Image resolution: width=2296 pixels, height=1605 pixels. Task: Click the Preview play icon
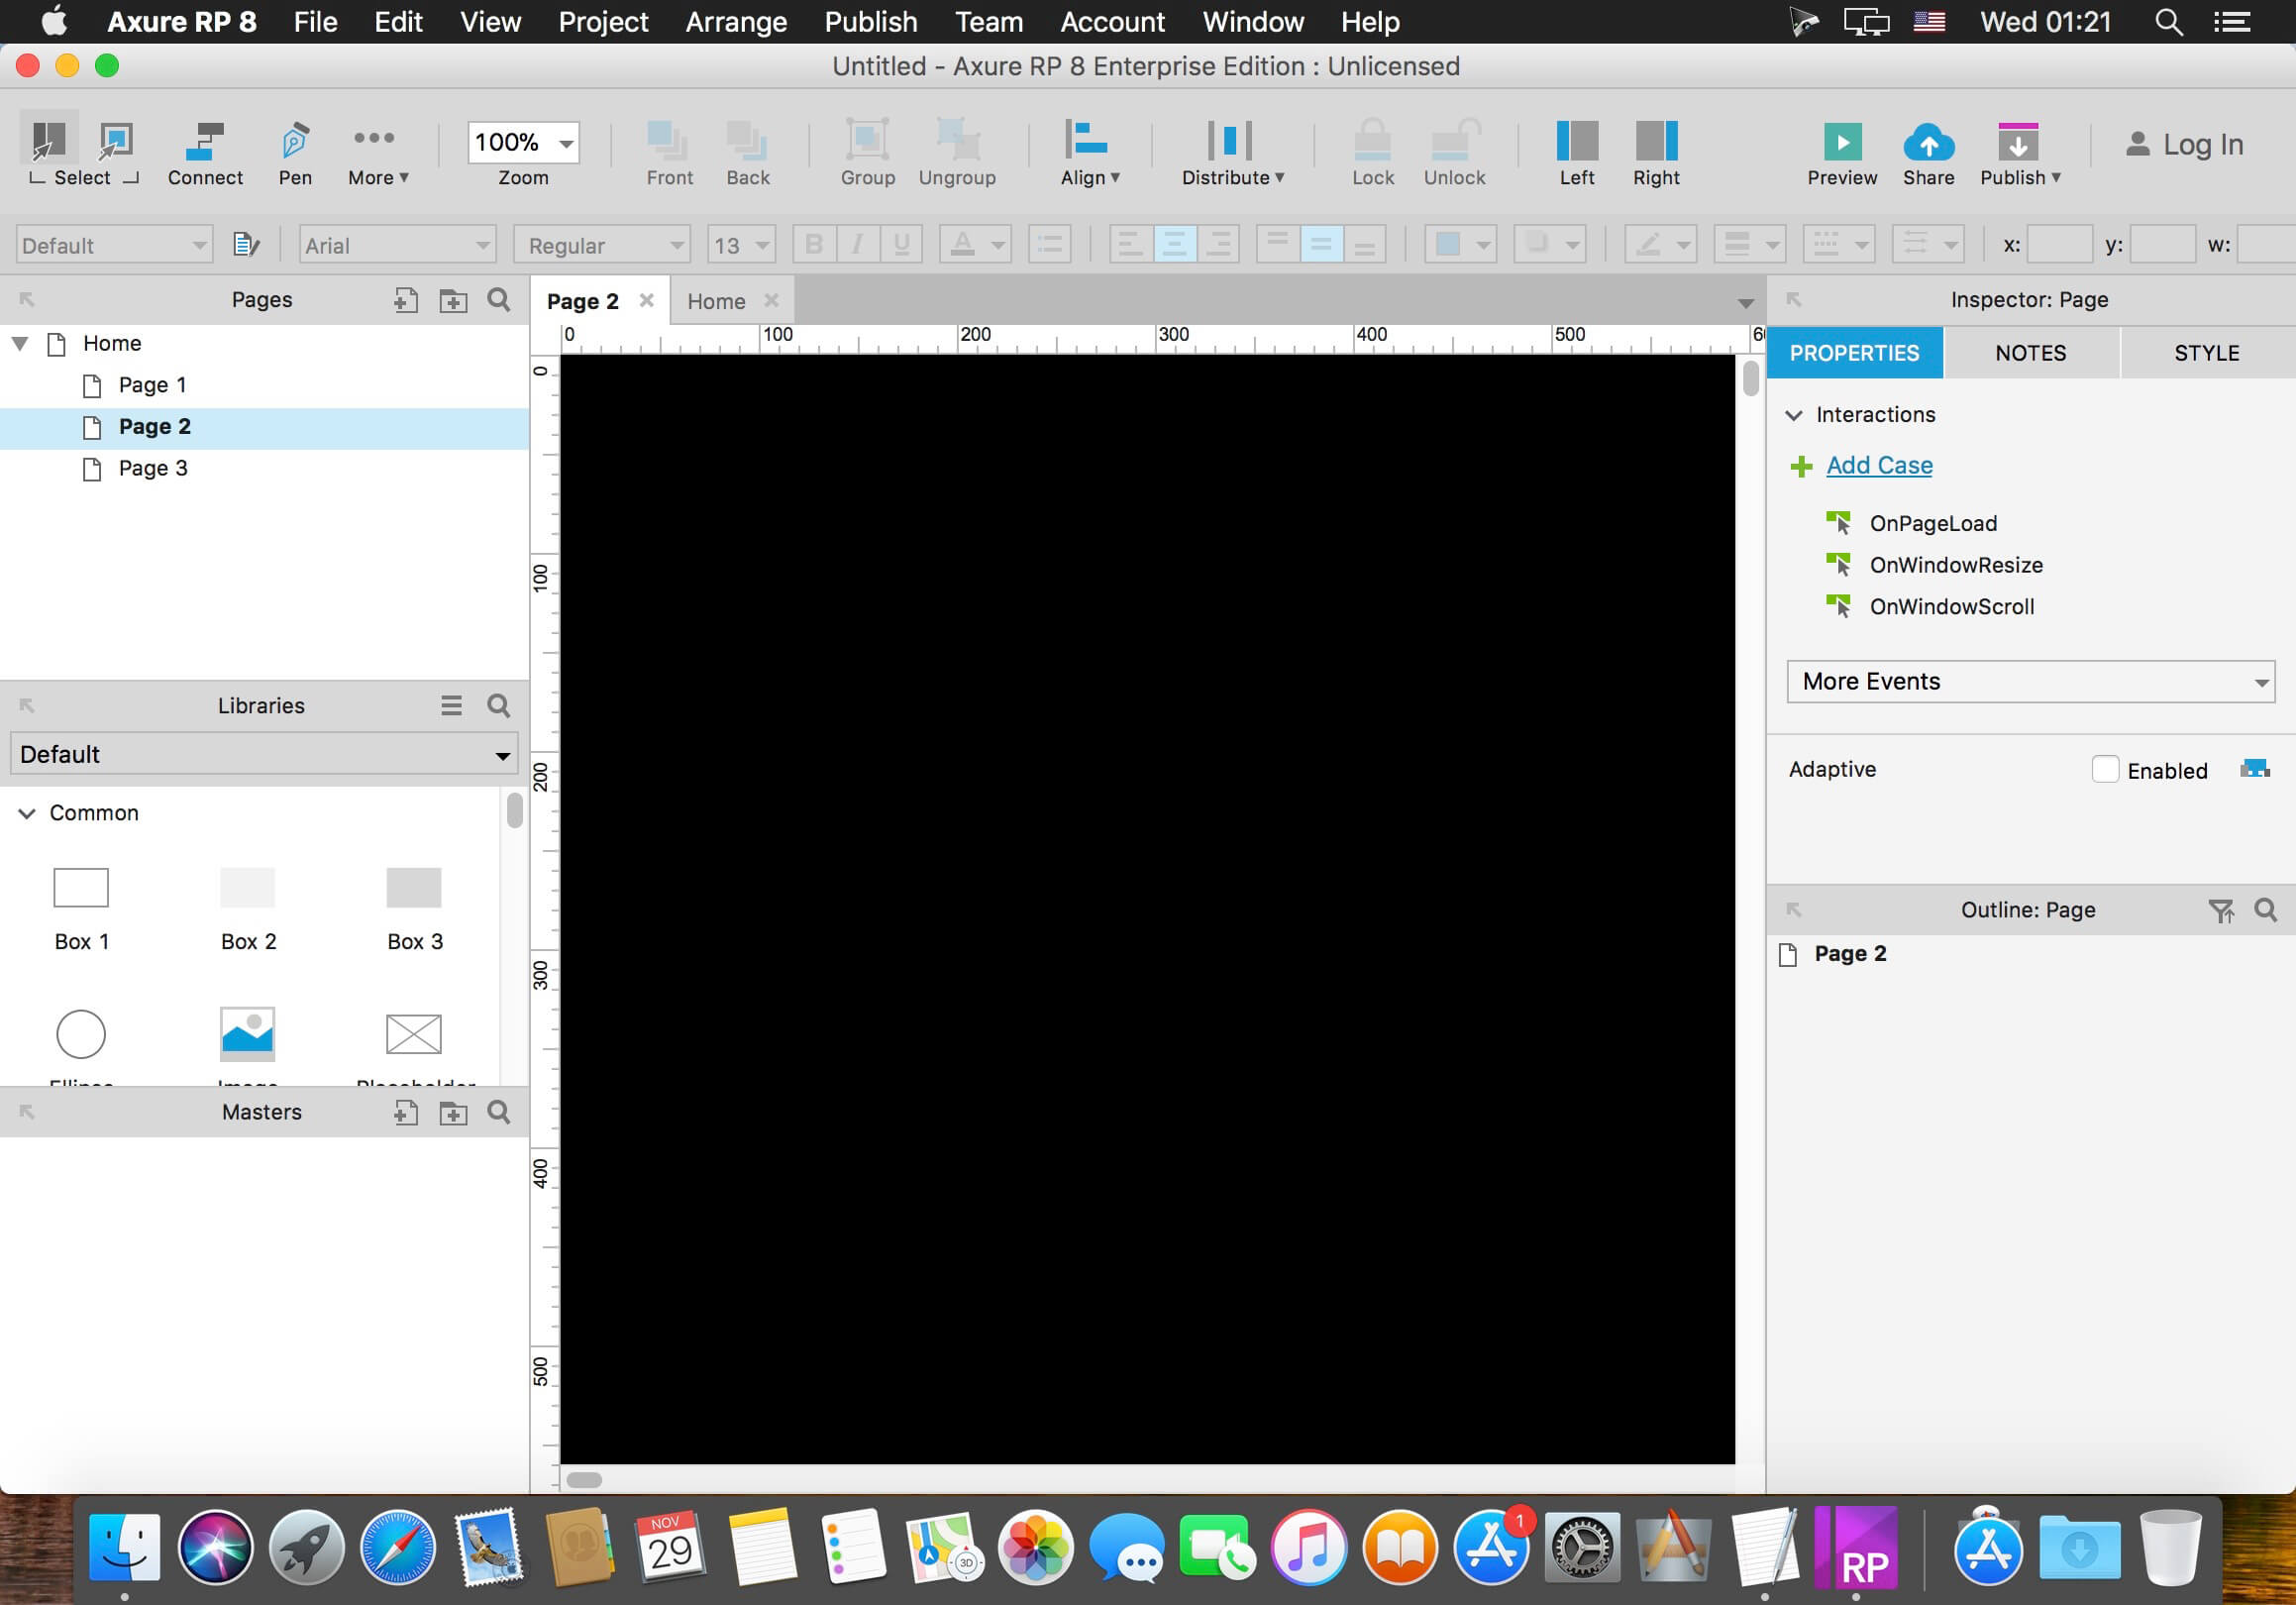[1841, 143]
